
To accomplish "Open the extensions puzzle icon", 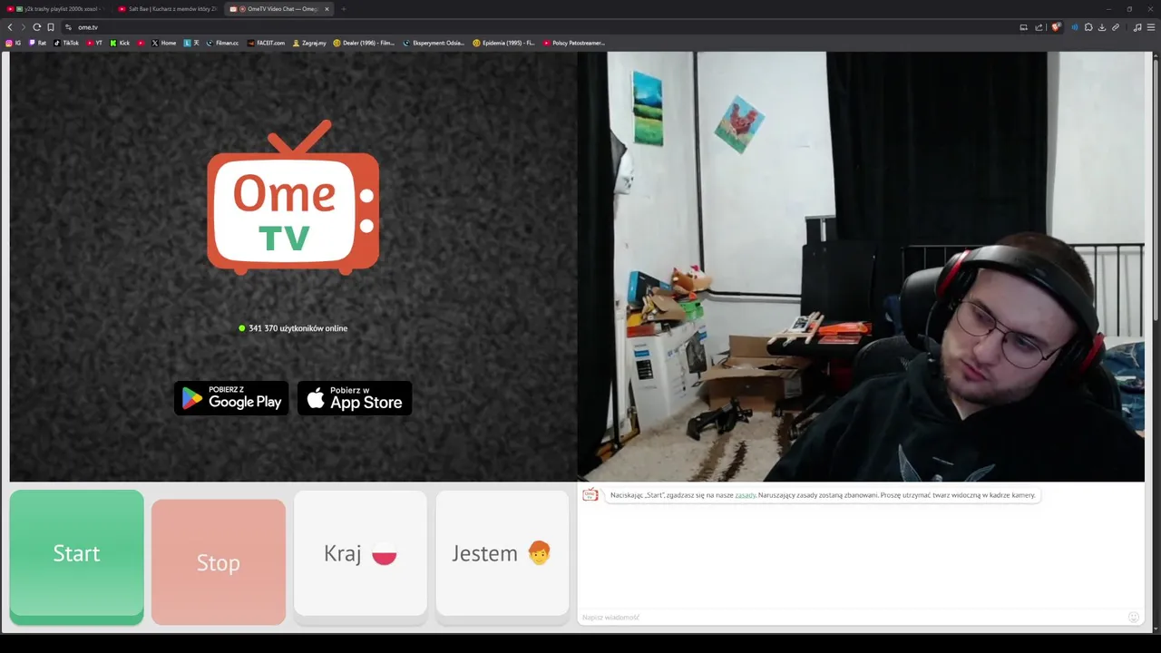I will [1088, 27].
